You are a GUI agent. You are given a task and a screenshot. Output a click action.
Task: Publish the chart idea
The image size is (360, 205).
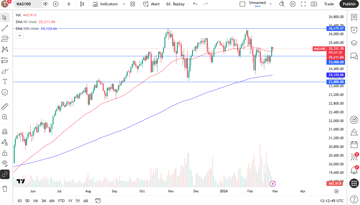click(349, 4)
